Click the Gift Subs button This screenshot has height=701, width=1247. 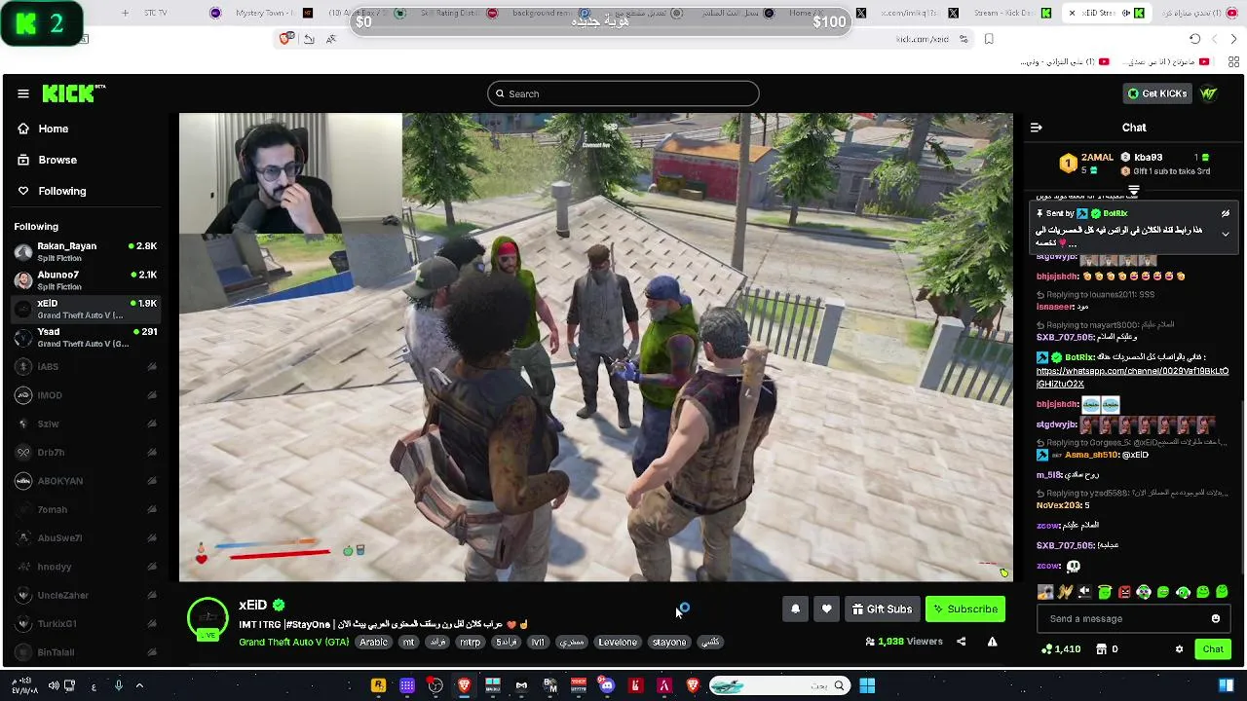pyautogui.click(x=882, y=609)
